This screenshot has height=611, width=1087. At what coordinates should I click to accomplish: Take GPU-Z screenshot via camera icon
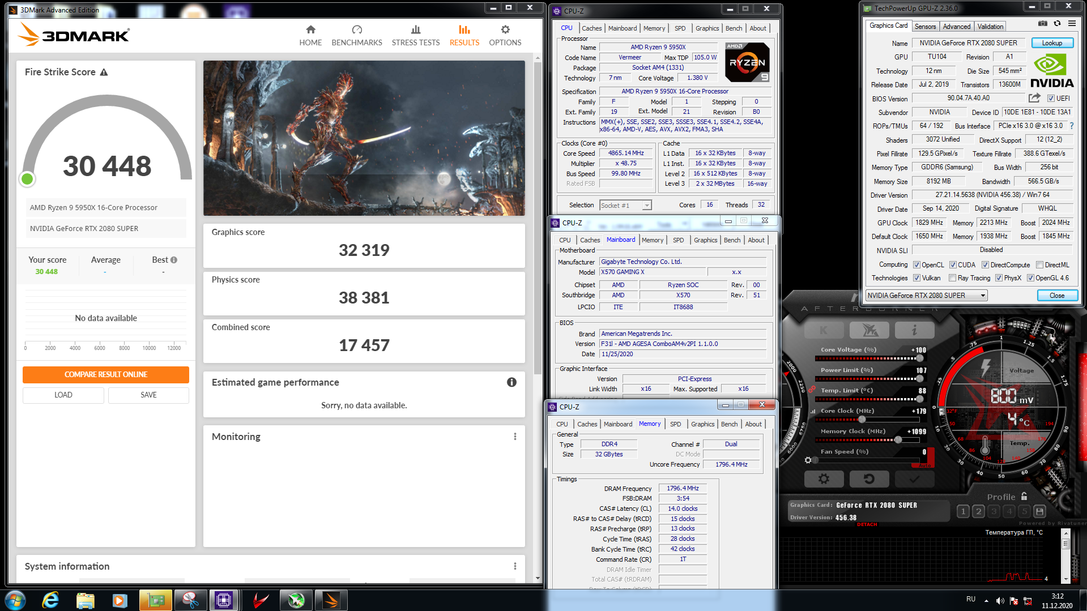[x=1042, y=24]
